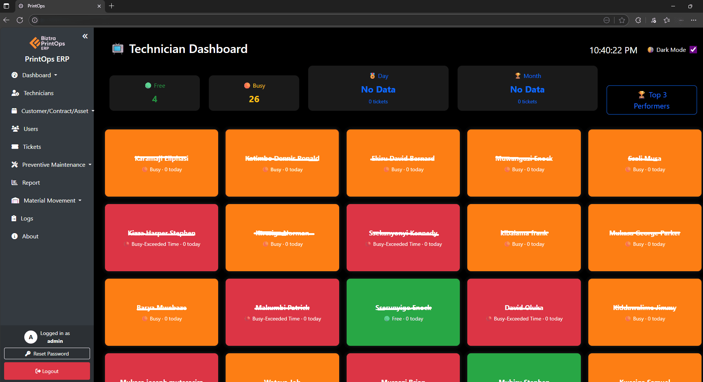Open the Barya Mwebaze technician card
Image resolution: width=703 pixels, height=382 pixels.
click(x=161, y=312)
